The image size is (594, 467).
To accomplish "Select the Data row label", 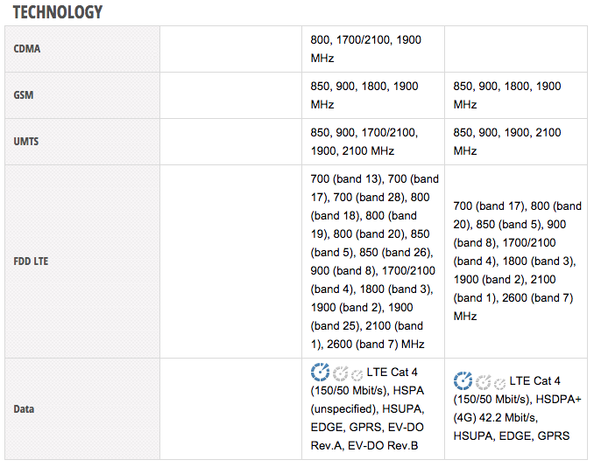I will (x=25, y=408).
